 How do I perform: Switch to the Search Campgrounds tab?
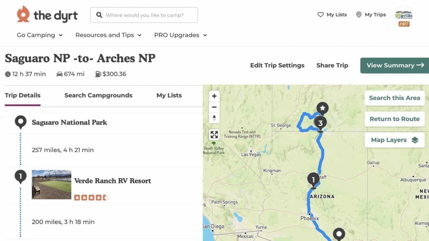coord(98,96)
